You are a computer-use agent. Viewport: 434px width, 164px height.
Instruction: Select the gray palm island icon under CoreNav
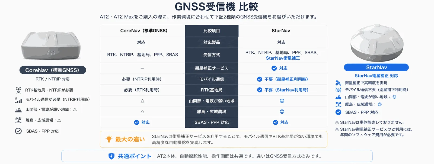click(18, 120)
